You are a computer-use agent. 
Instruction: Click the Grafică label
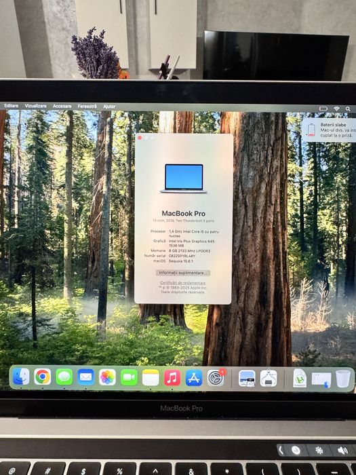159,241
